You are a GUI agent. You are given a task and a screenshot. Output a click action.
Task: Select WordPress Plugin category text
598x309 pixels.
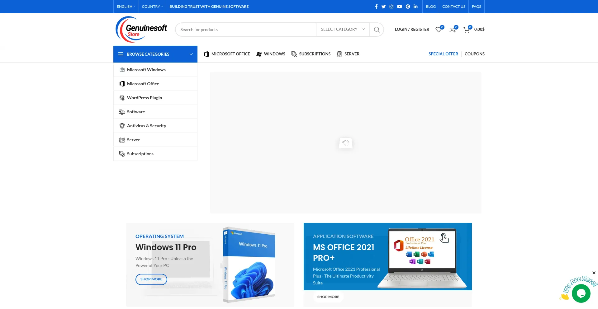[x=145, y=98]
